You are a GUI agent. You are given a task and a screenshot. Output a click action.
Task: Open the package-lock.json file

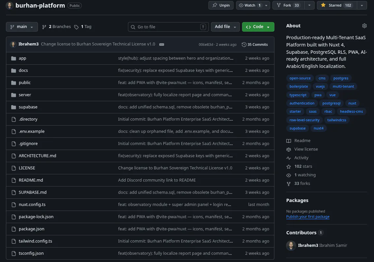[x=36, y=217]
